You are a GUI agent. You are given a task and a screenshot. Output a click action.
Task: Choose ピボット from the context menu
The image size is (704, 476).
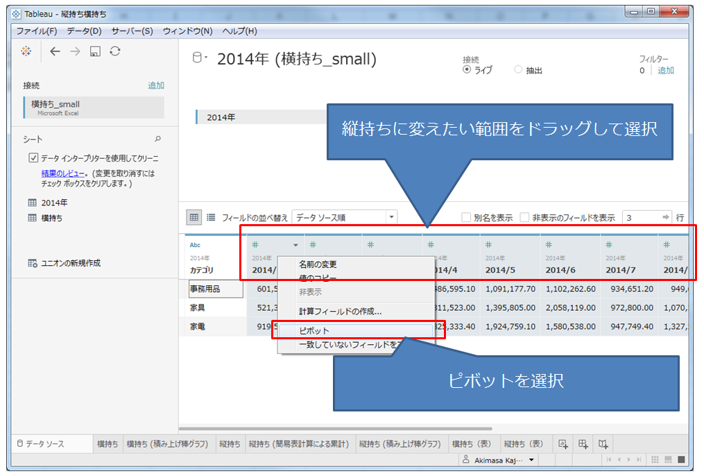(314, 331)
